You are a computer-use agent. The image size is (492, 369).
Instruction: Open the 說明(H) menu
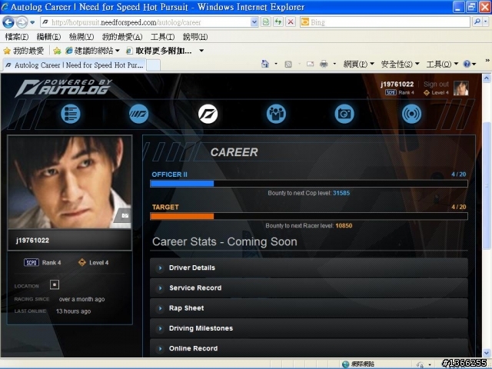(x=195, y=37)
